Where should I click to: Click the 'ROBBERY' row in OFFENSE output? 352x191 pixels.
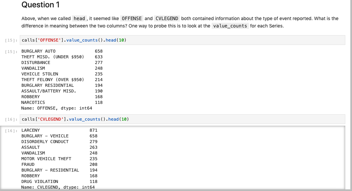[62, 97]
